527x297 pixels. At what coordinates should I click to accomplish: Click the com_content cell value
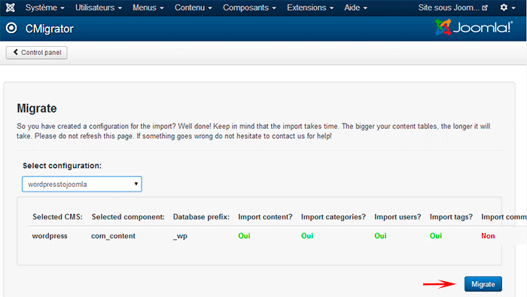point(113,236)
